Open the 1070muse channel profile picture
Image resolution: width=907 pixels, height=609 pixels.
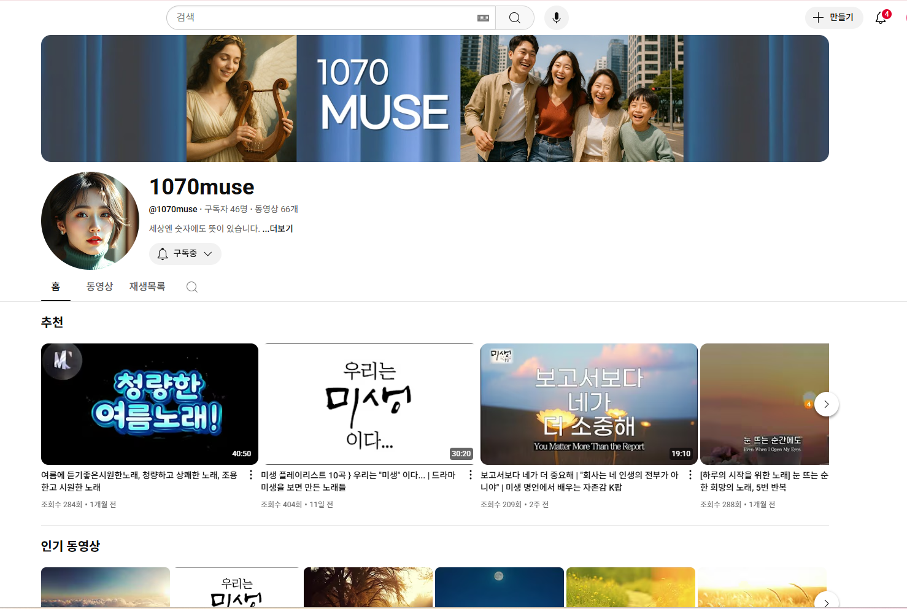(x=90, y=221)
